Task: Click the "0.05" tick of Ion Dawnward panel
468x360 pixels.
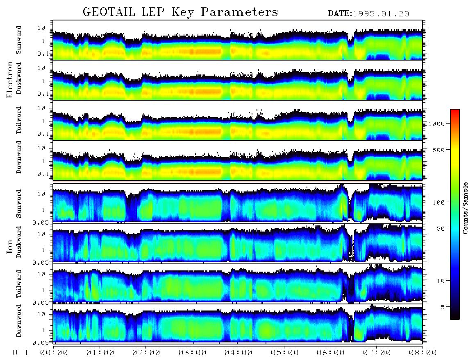Action: 41,343
